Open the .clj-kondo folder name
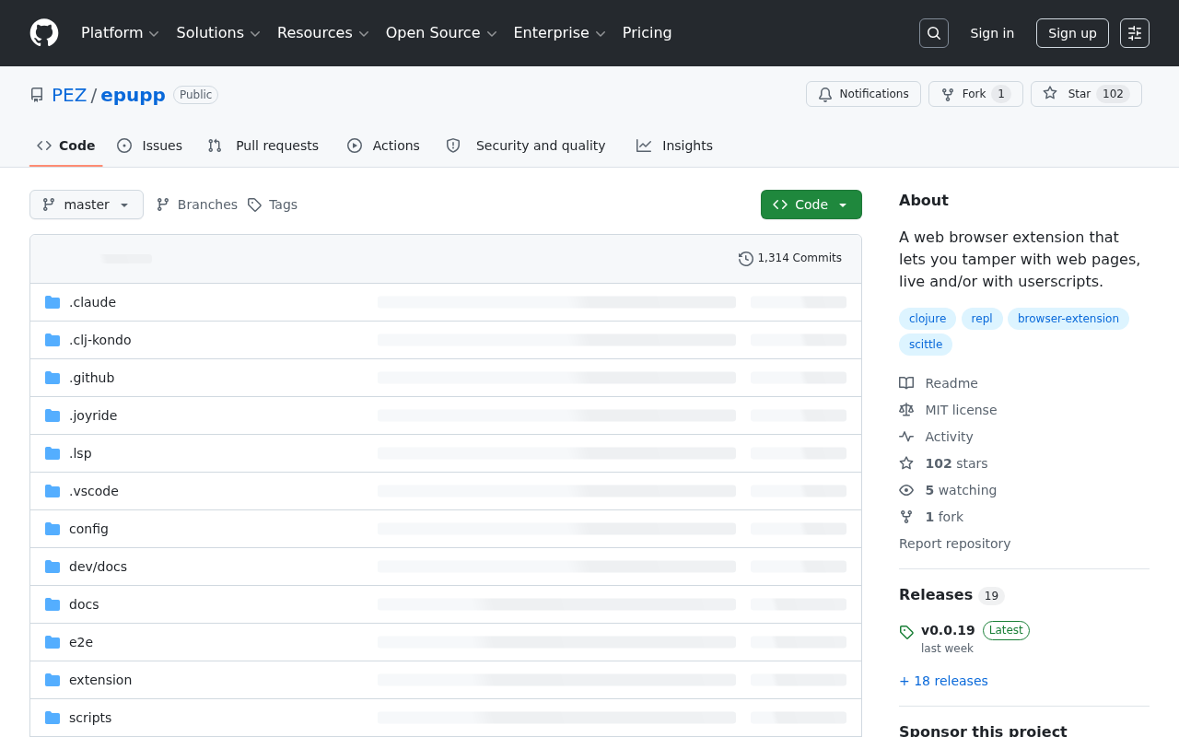This screenshot has width=1179, height=737. [x=100, y=340]
